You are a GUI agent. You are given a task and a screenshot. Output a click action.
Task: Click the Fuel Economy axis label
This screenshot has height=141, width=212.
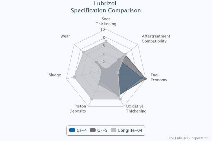159,77
